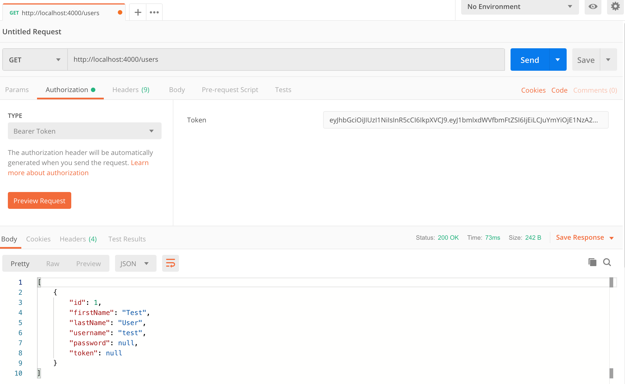The image size is (625, 384).
Task: Click the Save Response dropdown arrow
Action: (x=613, y=237)
